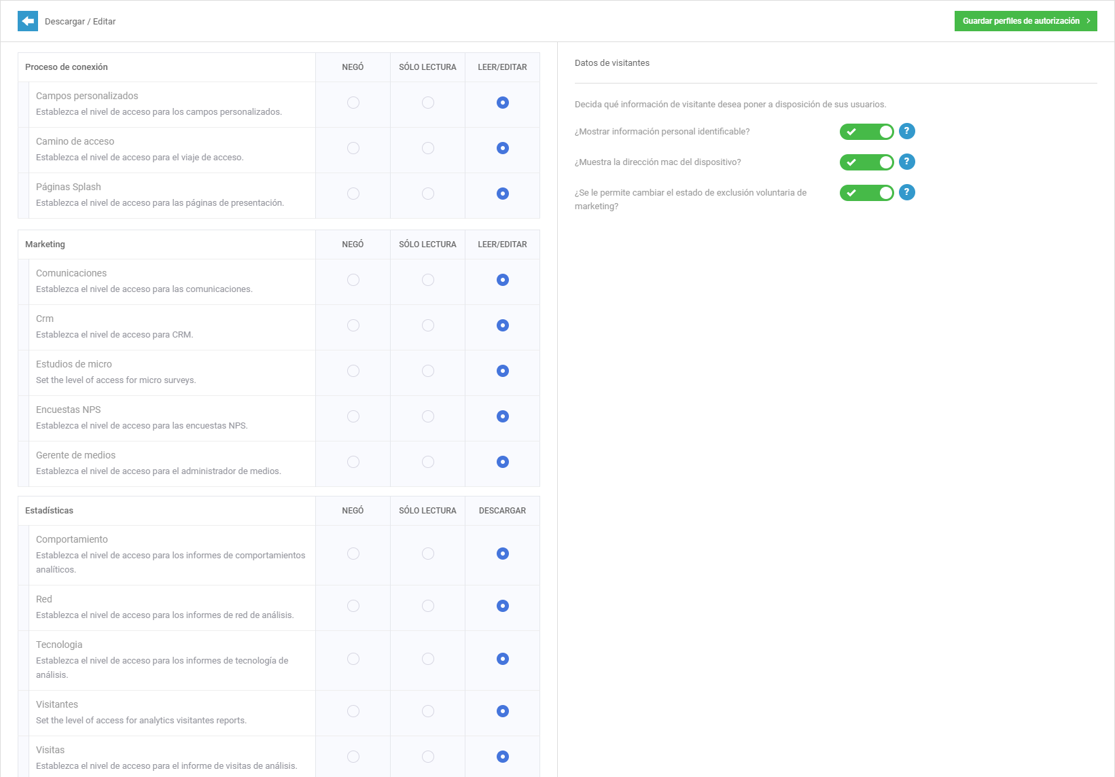1115x777 pixels.
Task: Select Sólo lectura for Camino de acceso
Action: click(428, 148)
